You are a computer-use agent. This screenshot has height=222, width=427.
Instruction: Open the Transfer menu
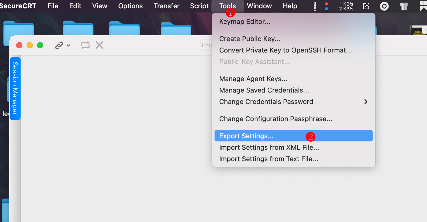click(167, 6)
